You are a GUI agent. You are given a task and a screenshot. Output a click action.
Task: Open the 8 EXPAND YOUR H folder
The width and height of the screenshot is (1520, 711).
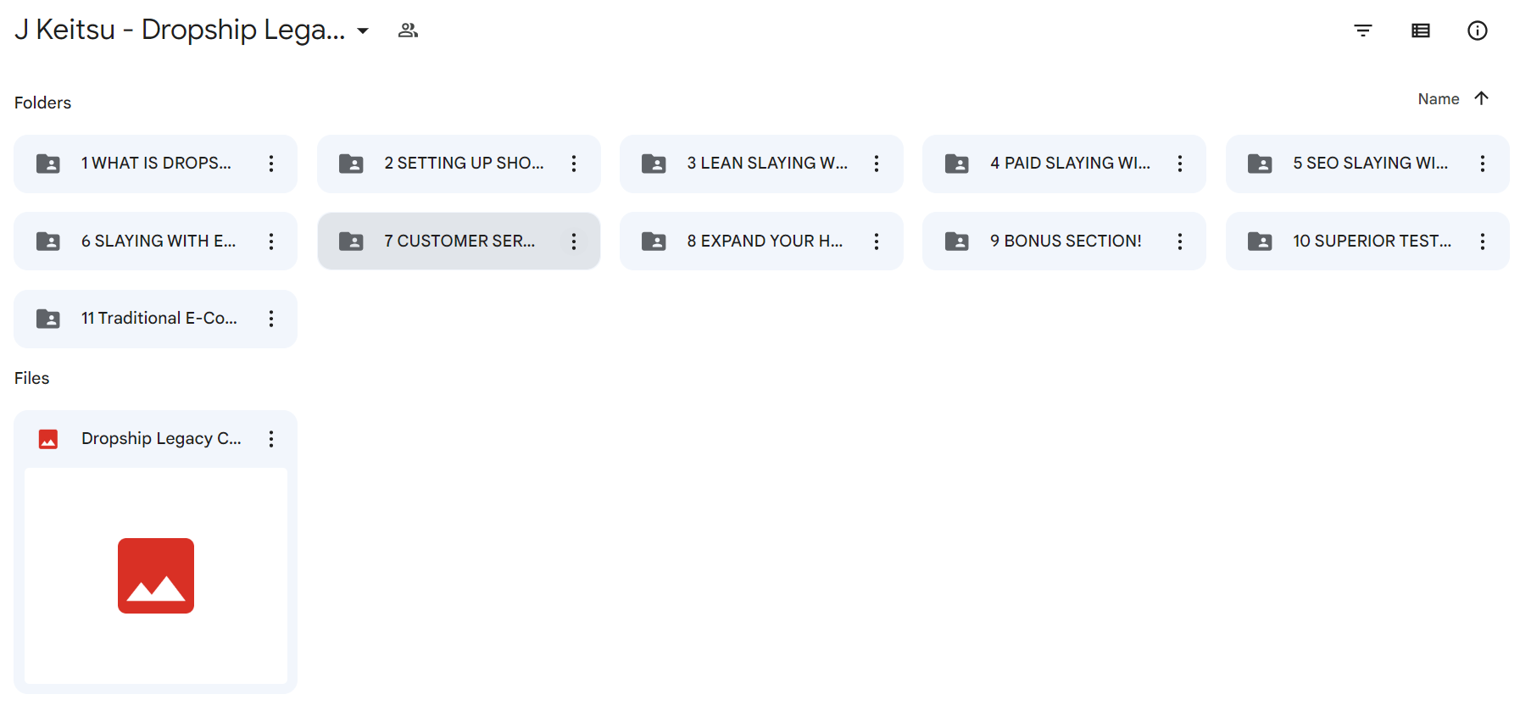click(764, 242)
